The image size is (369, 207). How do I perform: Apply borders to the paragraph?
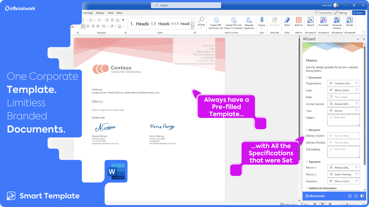(x=120, y=26)
